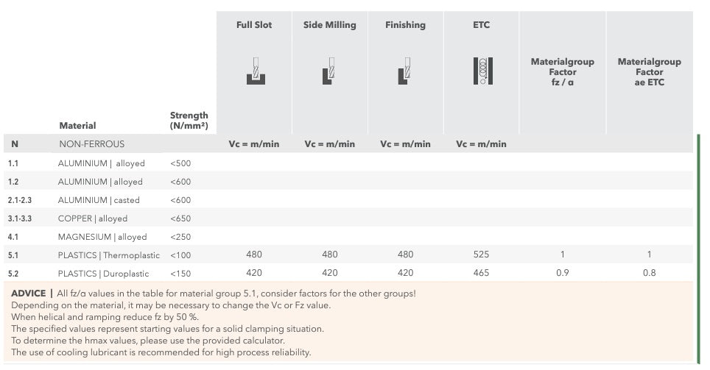Select the Plastics Duroplastic material row

click(348, 273)
